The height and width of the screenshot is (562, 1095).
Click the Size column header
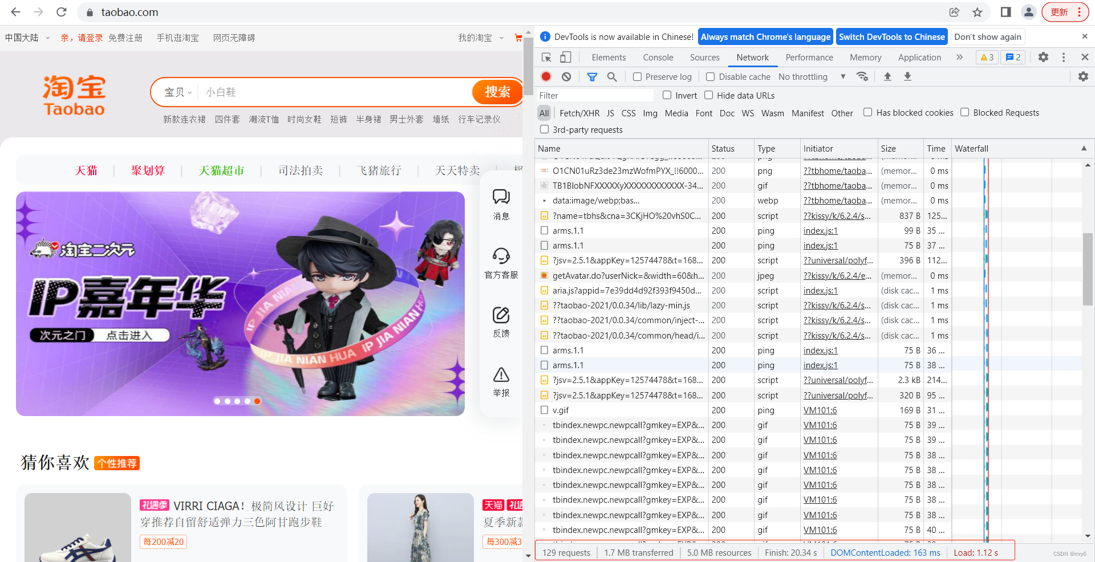pyautogui.click(x=899, y=148)
